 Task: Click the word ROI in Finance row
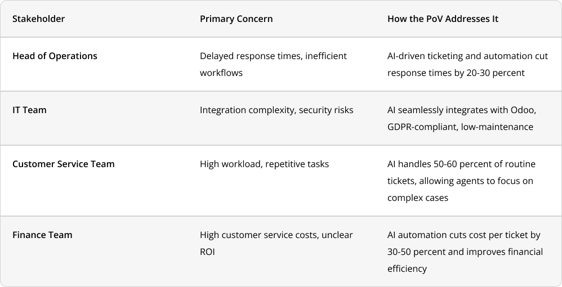[x=207, y=252]
